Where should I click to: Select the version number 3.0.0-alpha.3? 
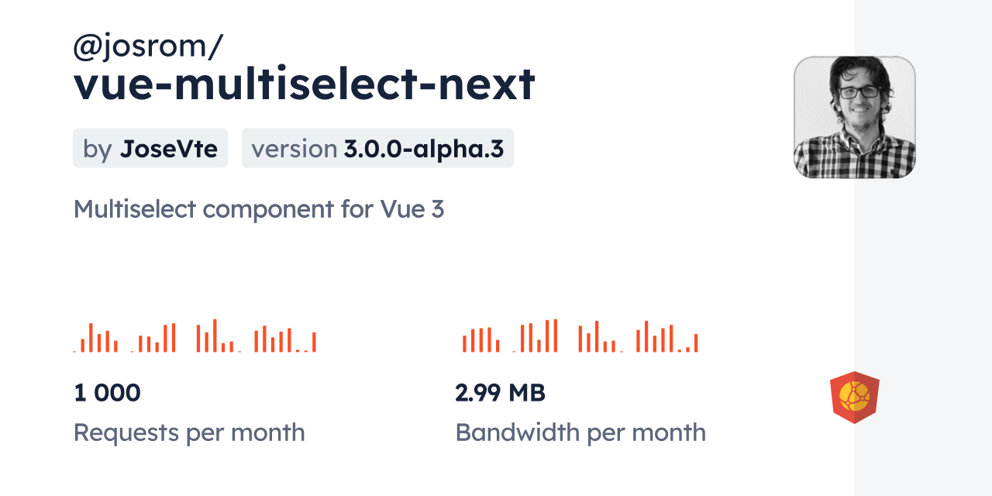pyautogui.click(x=425, y=149)
